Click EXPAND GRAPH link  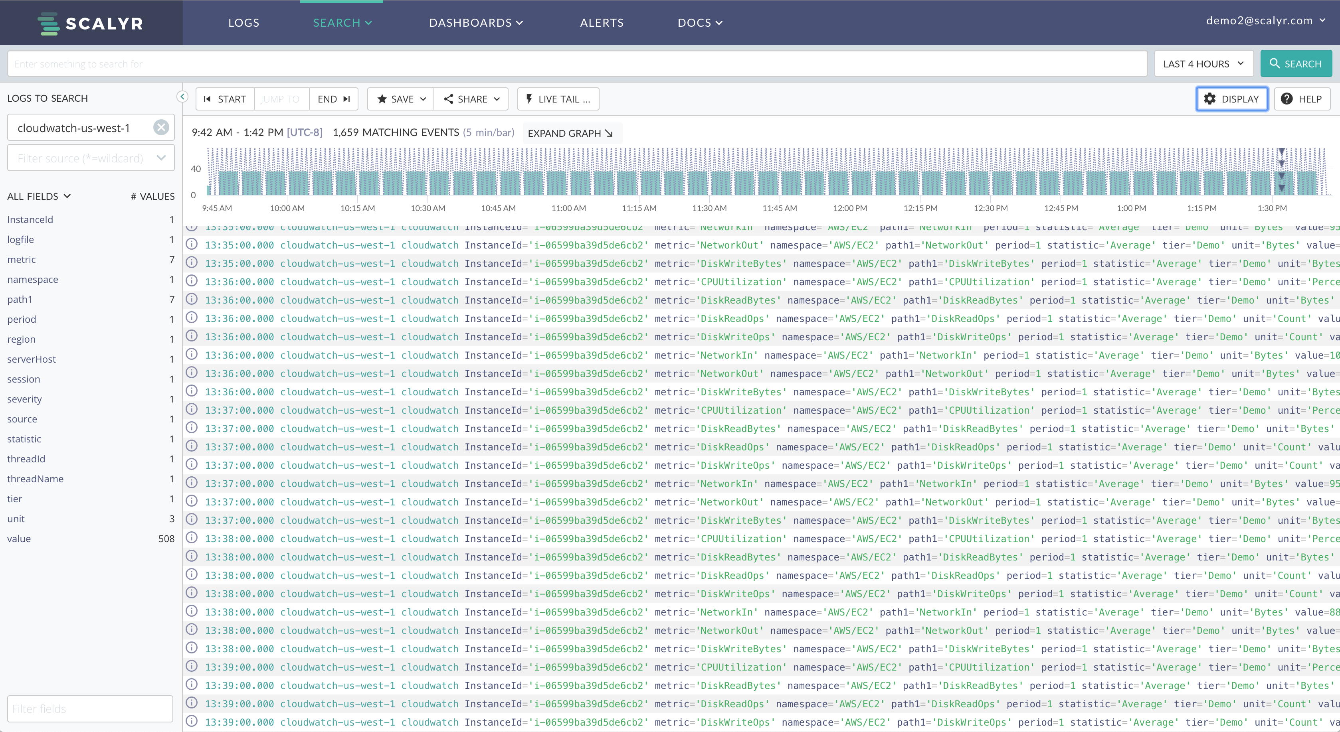(570, 133)
